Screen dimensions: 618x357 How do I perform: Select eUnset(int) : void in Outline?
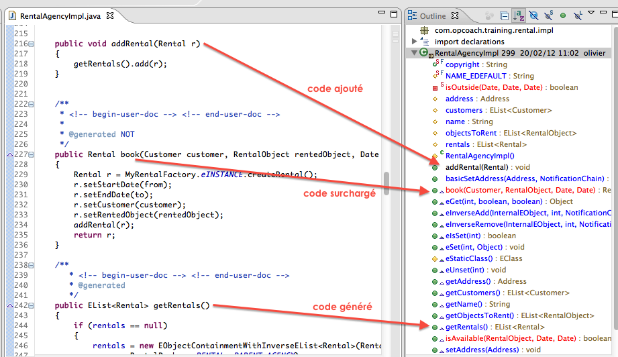click(476, 270)
